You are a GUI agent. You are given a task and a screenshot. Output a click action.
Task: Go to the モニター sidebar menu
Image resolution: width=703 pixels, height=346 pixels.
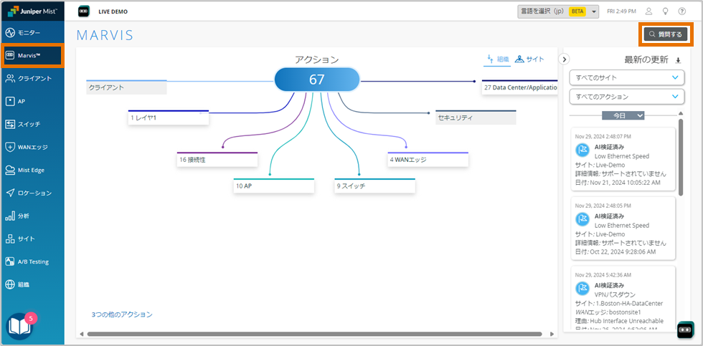click(x=32, y=33)
